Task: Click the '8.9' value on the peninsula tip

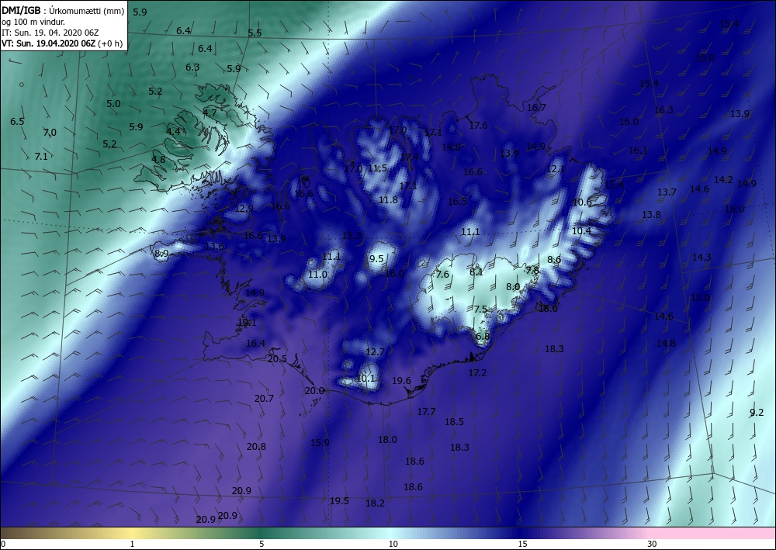Action: [x=161, y=254]
